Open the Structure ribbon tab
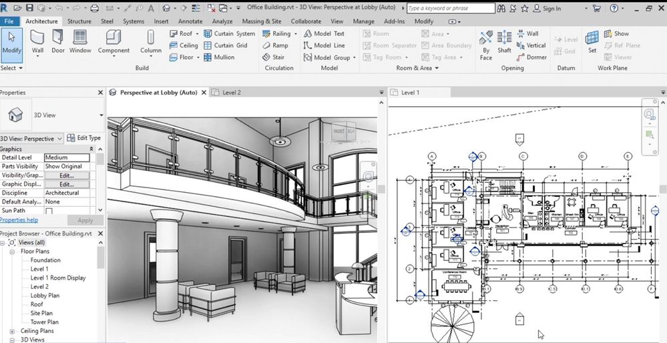Screen dimensions: 667x343 coord(79,21)
